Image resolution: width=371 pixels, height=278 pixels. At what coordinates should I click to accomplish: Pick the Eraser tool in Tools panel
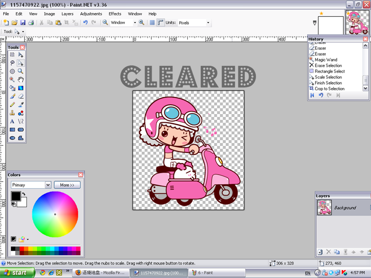pyautogui.click(x=21, y=96)
